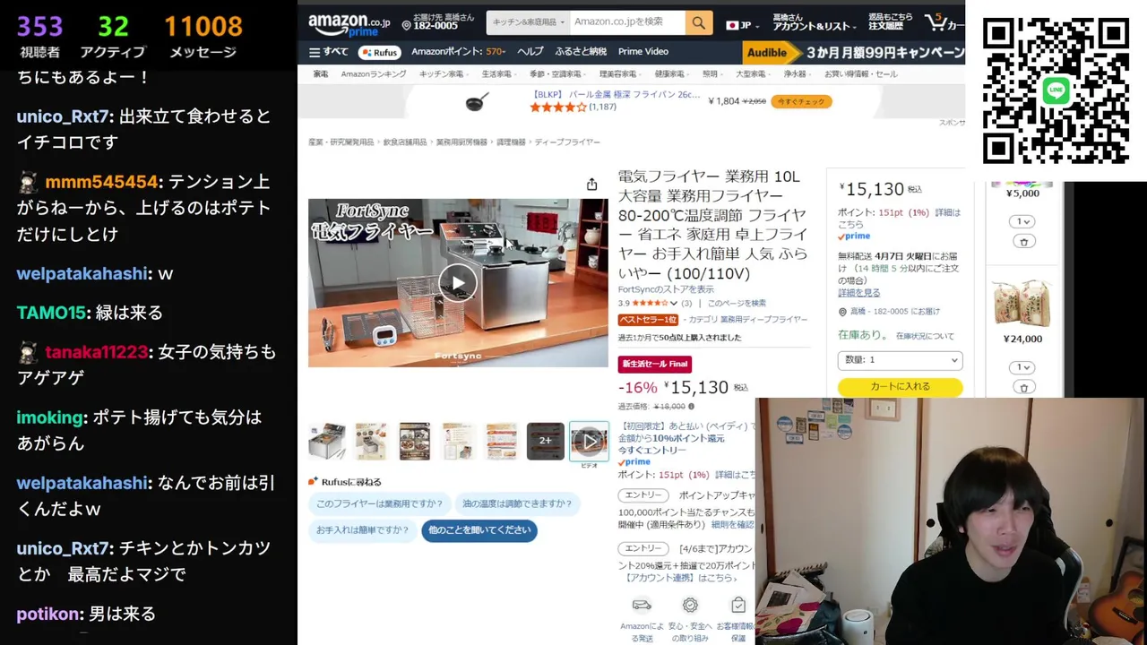This screenshot has height=645, width=1147.
Task: Expand the Amazonポイント 570 dropdown
Action: [461, 52]
